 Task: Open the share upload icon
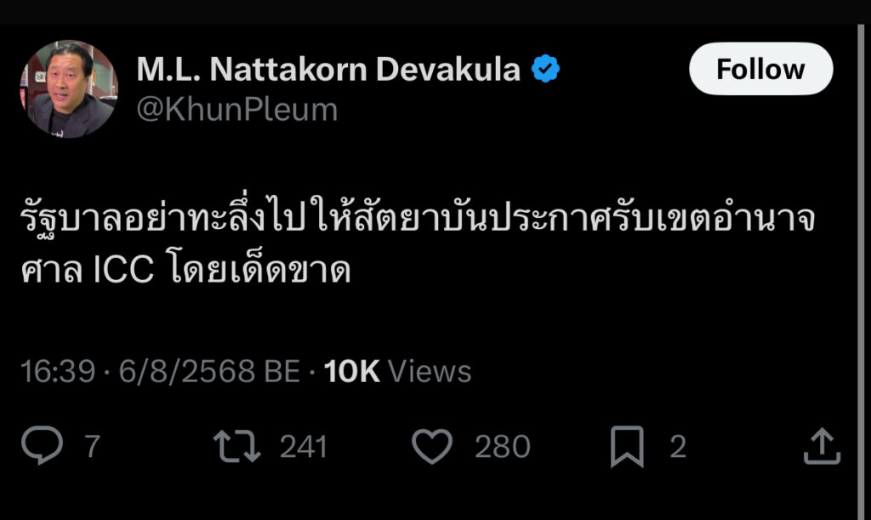[823, 446]
